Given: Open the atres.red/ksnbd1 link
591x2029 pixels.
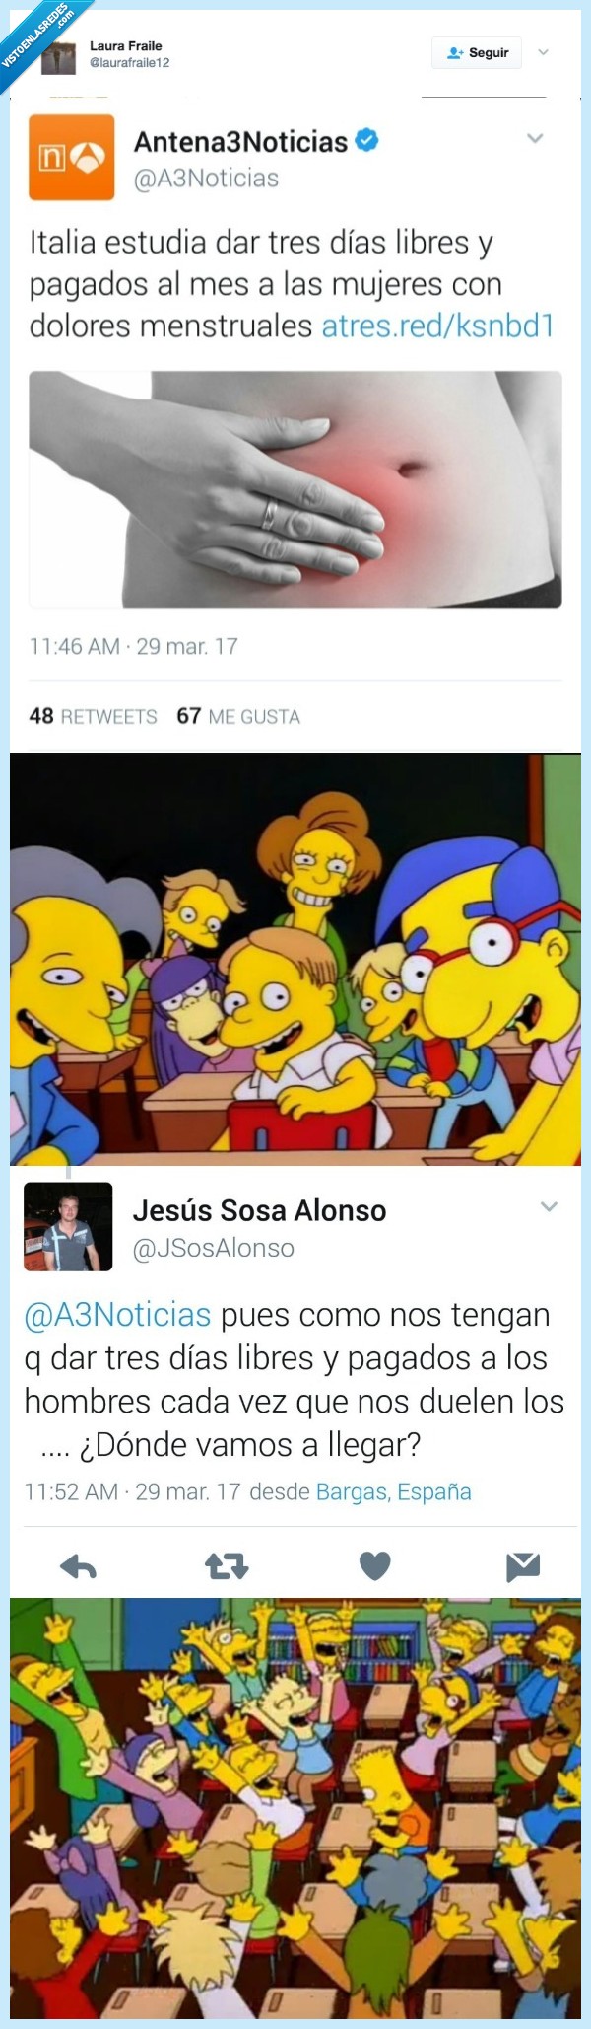Looking at the screenshot, I should [x=438, y=326].
